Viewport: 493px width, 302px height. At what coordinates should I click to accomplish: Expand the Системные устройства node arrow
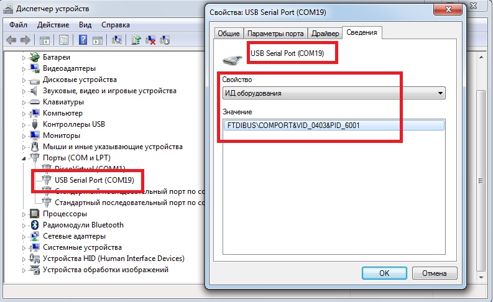(24, 248)
